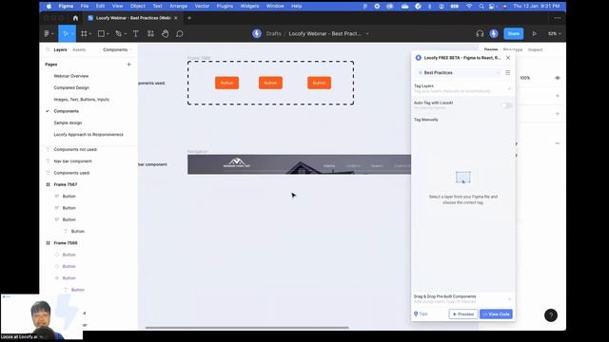
Task: Open the File menu
Action: (85, 7)
